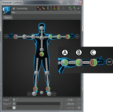This screenshot has height=112, width=113.
Task: Expand the left-side hand fingers arrow
Action: 6,36
